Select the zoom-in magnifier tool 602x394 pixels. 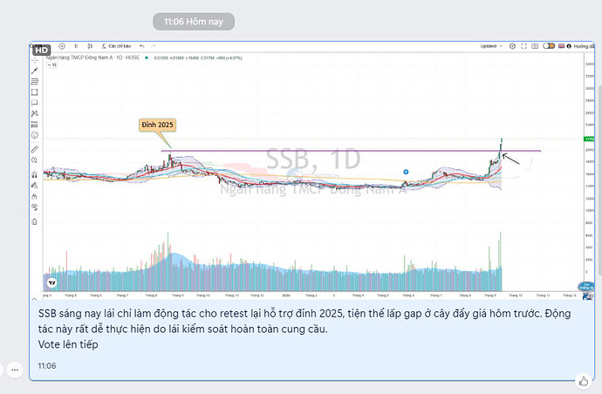coord(35,160)
